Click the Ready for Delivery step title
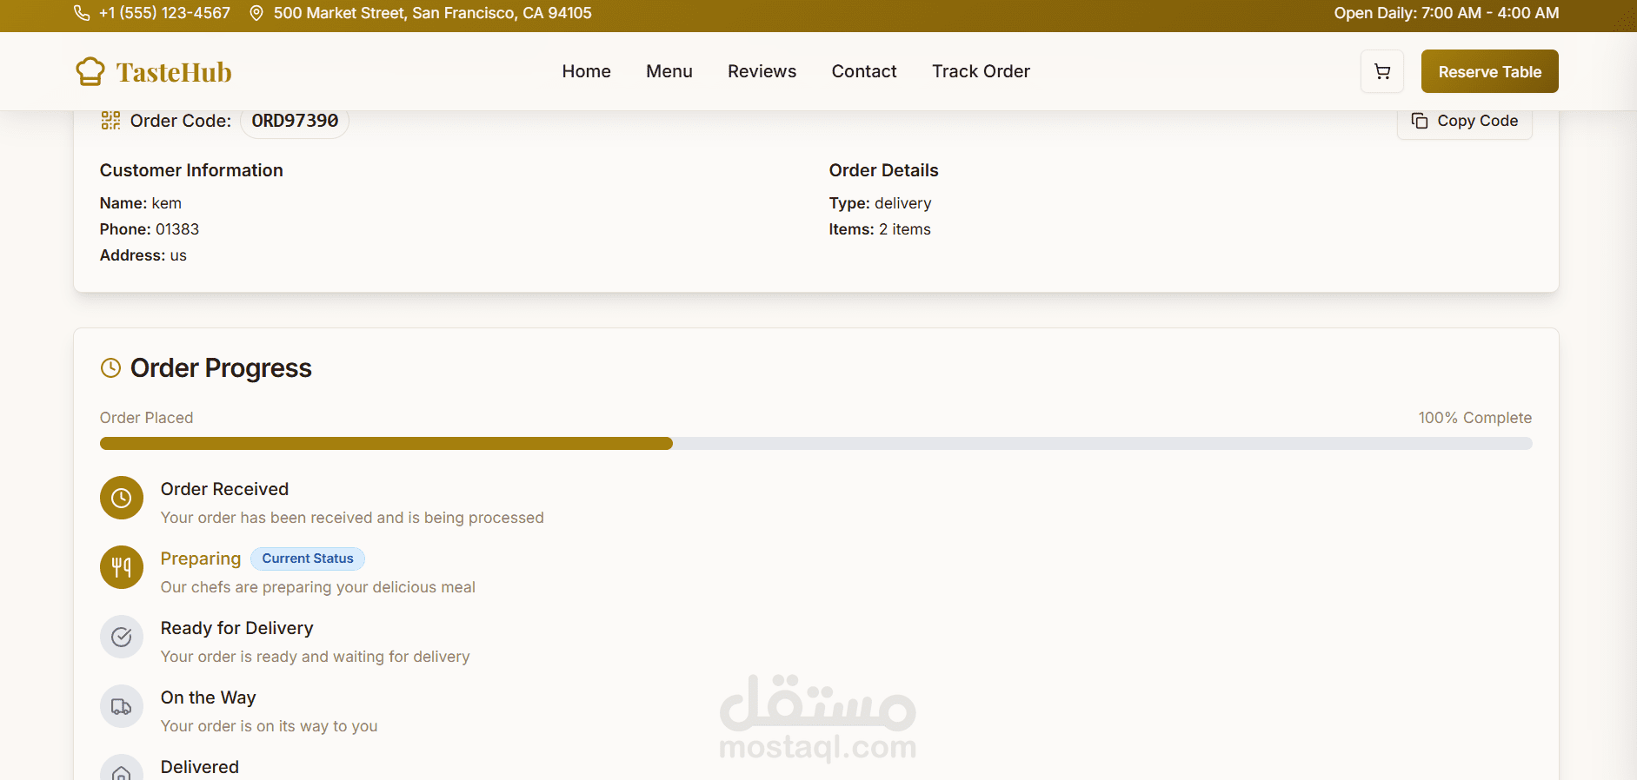This screenshot has width=1637, height=780. pos(237,628)
